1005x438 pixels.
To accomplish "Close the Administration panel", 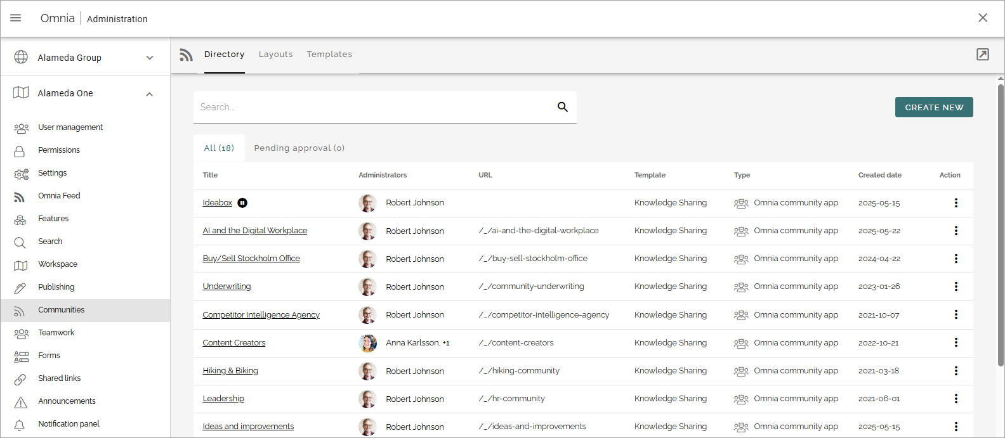I will (983, 18).
